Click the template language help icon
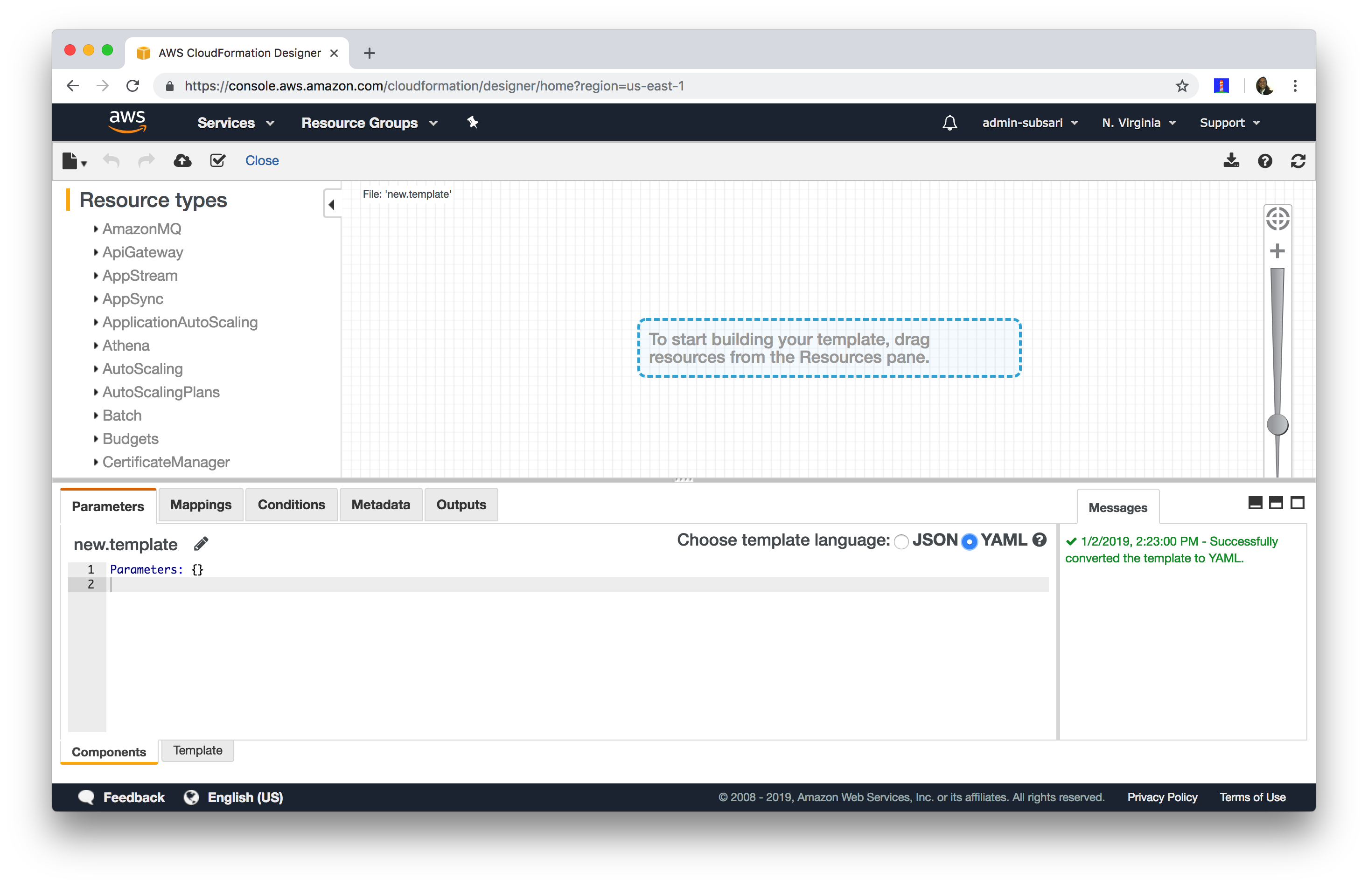 pyautogui.click(x=1039, y=540)
